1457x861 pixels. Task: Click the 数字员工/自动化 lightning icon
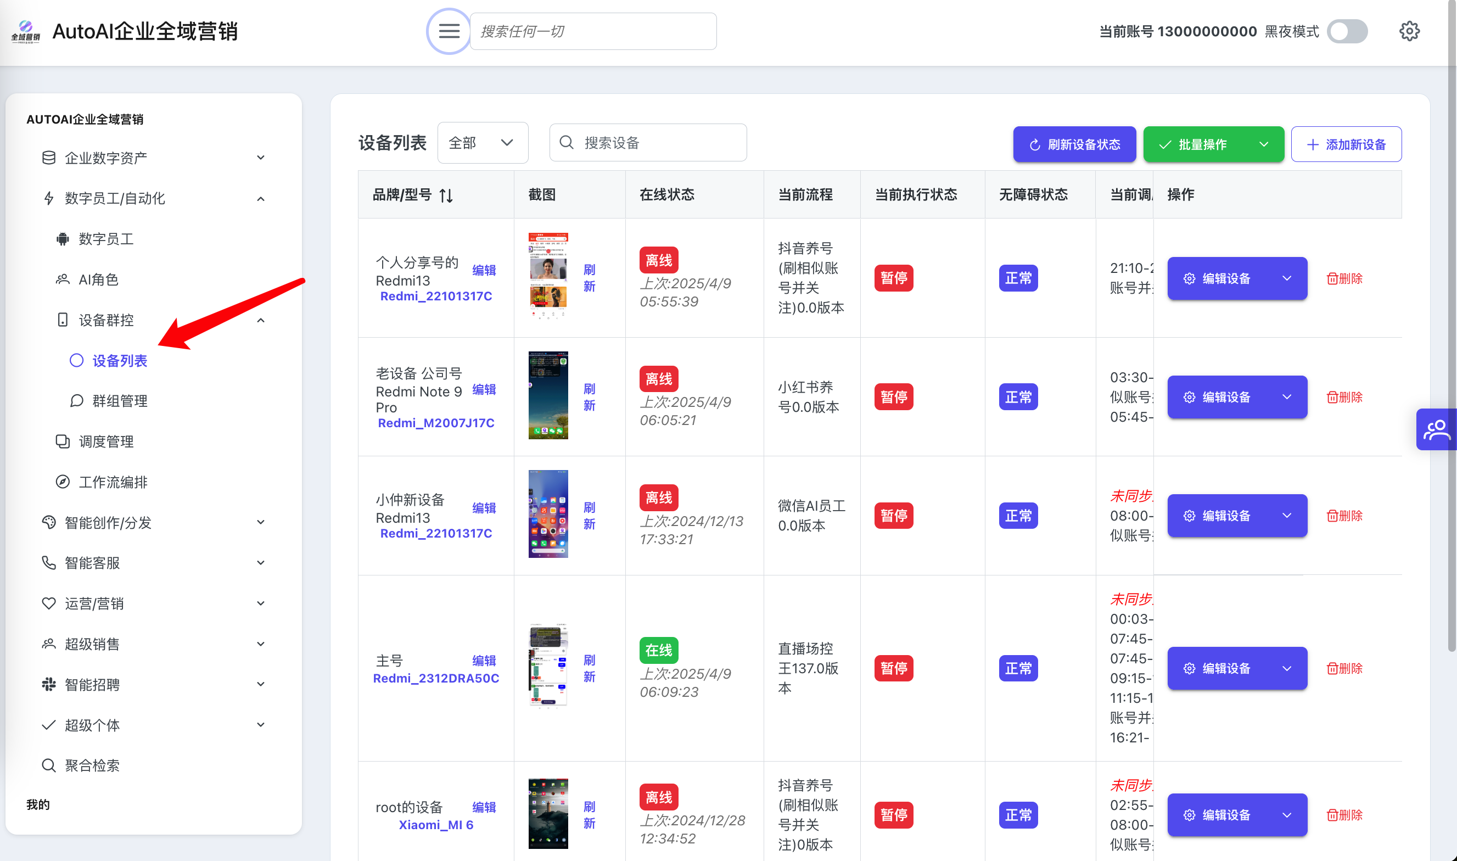pyautogui.click(x=49, y=198)
